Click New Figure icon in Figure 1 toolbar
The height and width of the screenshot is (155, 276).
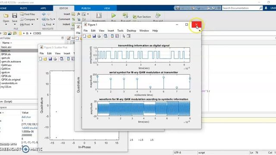[85, 36]
